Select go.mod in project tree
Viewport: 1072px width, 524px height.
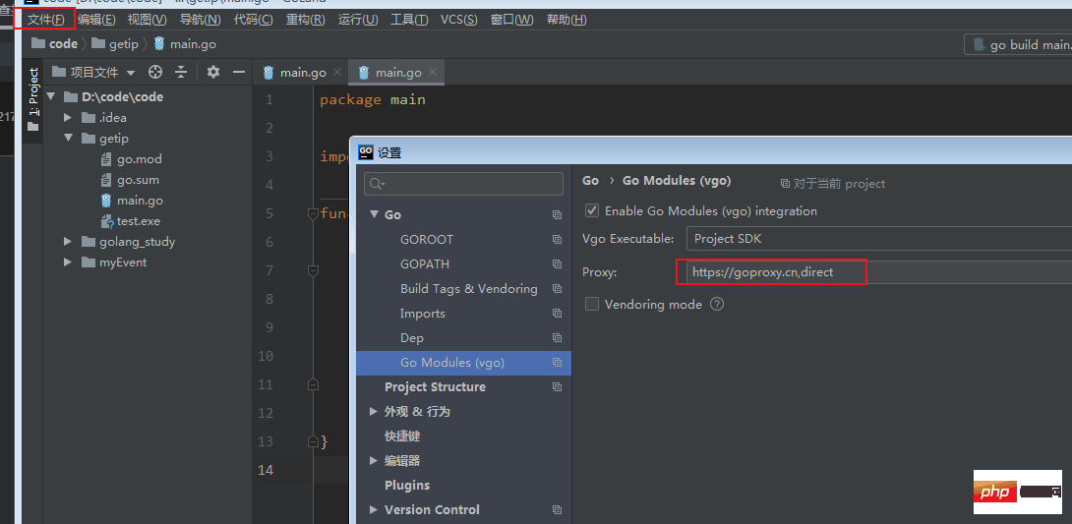(x=131, y=159)
